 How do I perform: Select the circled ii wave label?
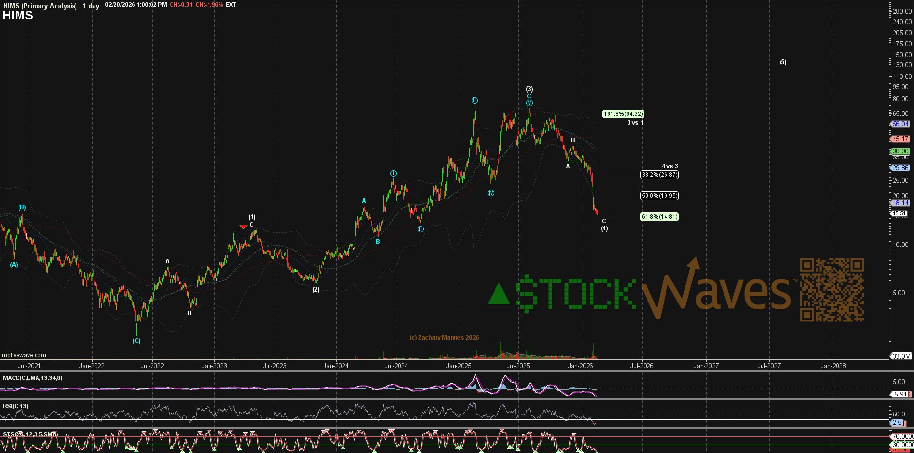coord(420,229)
